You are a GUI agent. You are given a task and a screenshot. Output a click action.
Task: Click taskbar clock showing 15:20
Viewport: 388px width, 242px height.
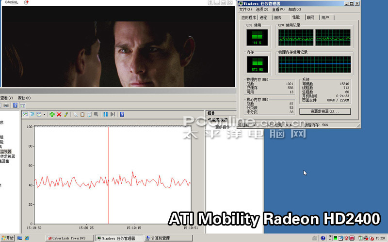380,238
